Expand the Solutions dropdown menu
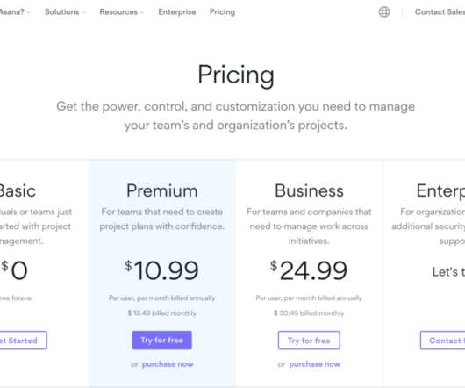Image resolution: width=465 pixels, height=388 pixels. pos(65,12)
